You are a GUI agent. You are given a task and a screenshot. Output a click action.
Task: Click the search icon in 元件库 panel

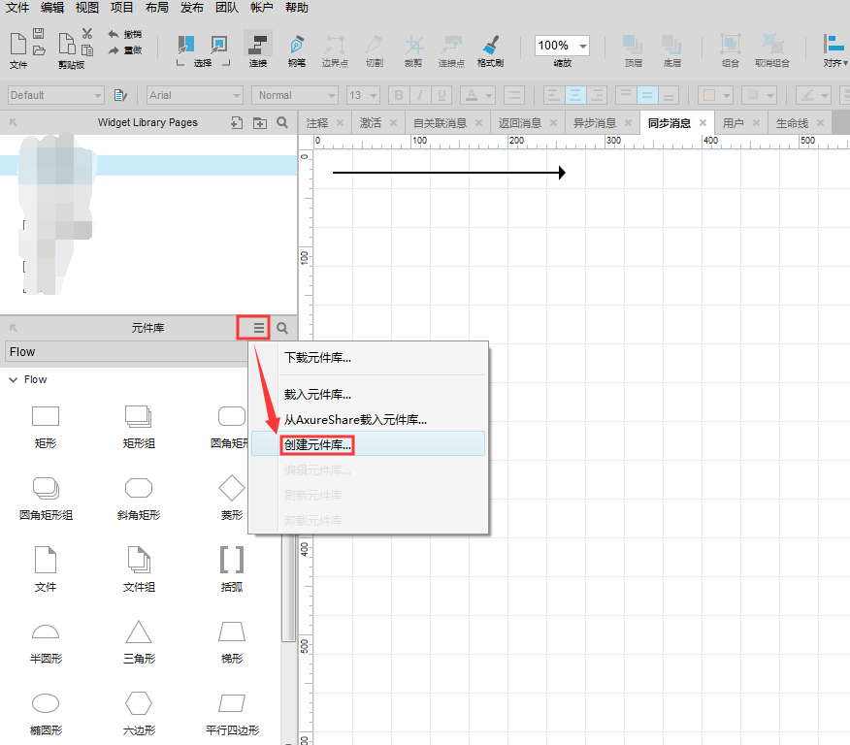pos(282,329)
